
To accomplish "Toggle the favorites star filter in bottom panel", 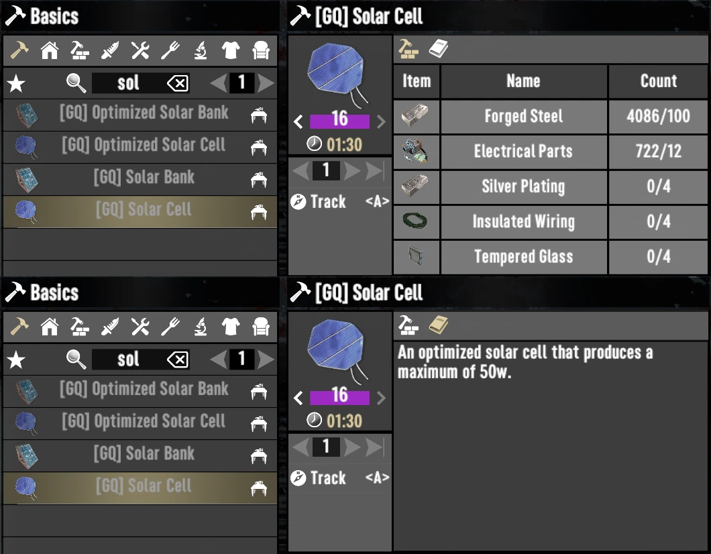I will coord(16,360).
